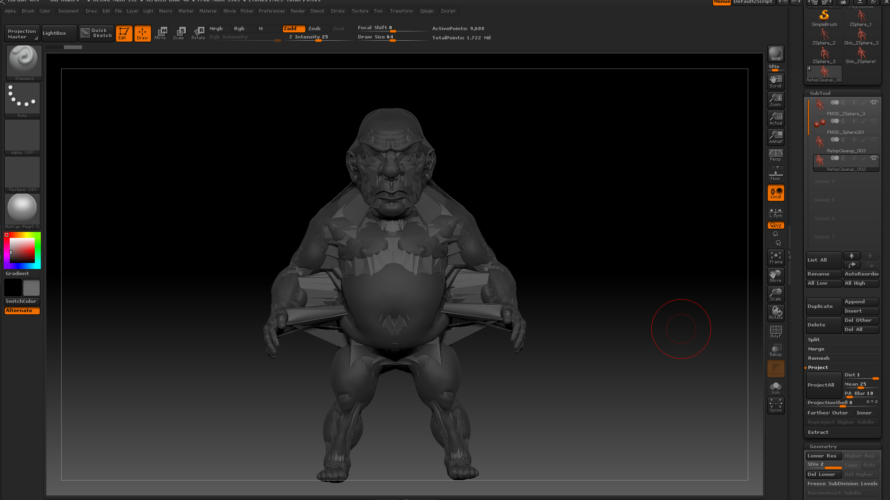Open the Zplugin menu
Image resolution: width=890 pixels, height=500 pixels.
(x=426, y=11)
